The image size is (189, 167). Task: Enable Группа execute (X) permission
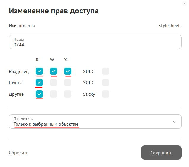(68, 83)
